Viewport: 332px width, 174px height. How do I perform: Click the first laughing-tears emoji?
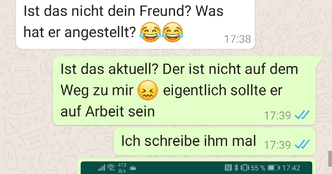coord(150,32)
